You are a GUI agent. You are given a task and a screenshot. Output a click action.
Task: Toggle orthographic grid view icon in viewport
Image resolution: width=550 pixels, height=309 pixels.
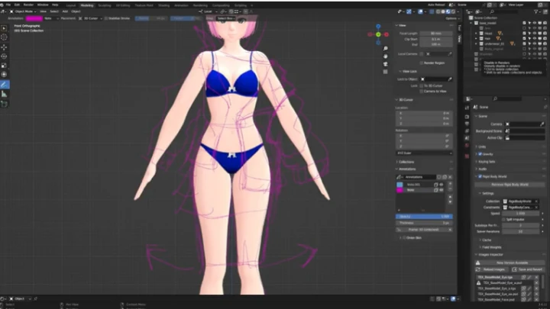[x=386, y=72]
